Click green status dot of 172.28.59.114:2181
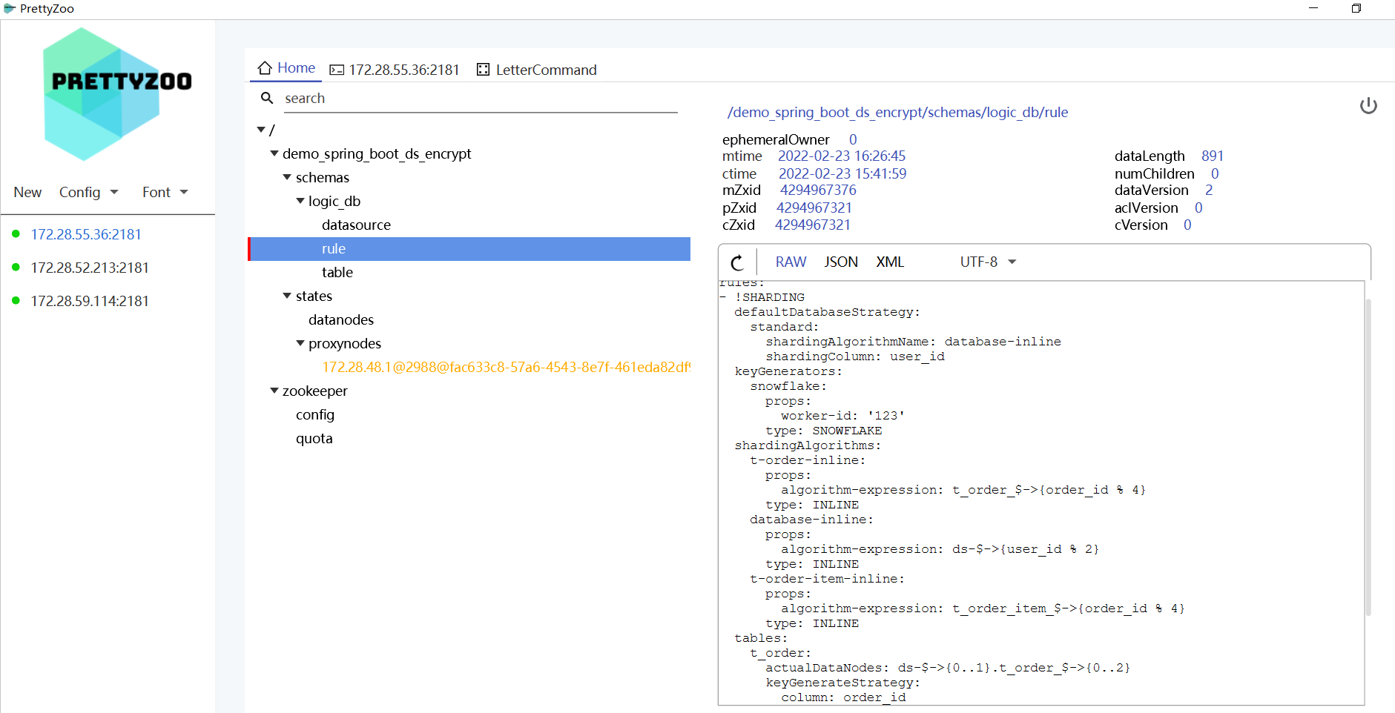The height and width of the screenshot is (713, 1395). tap(16, 300)
